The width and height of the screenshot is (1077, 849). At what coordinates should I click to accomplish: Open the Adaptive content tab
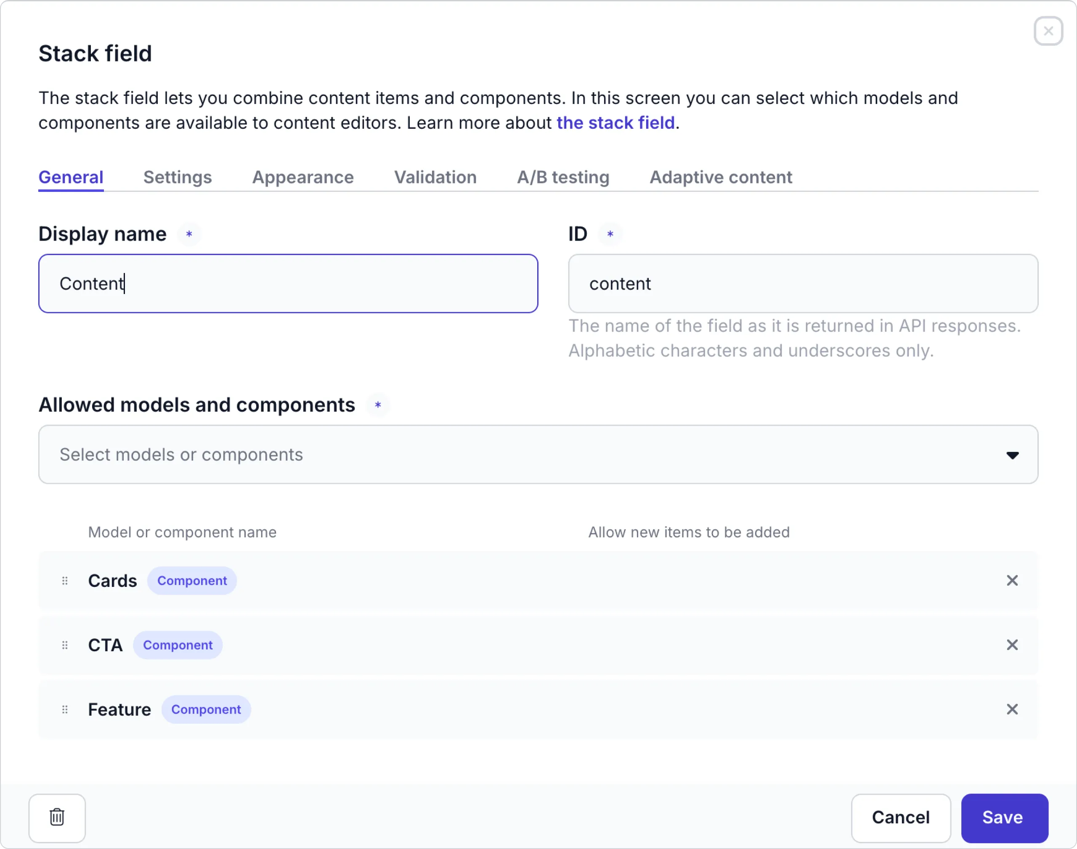720,178
